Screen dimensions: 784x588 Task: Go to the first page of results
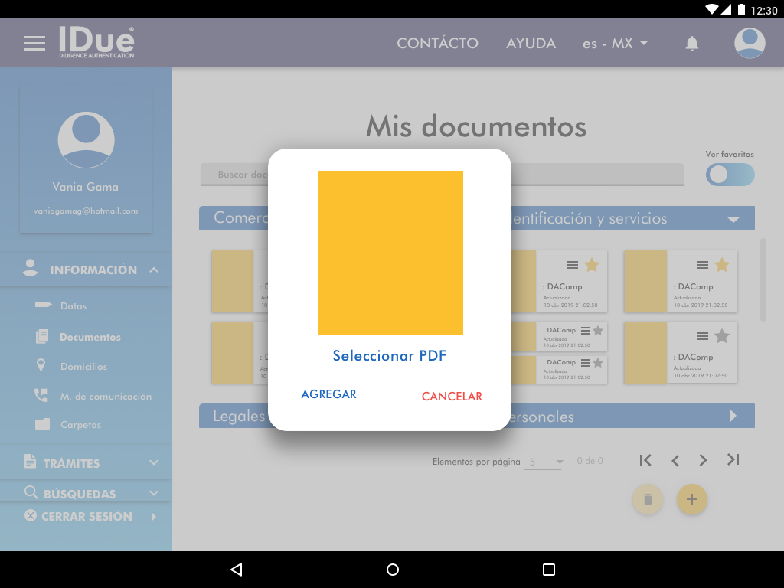(645, 460)
